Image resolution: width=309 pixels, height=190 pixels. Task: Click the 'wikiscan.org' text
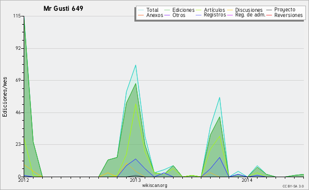click(x=154, y=185)
